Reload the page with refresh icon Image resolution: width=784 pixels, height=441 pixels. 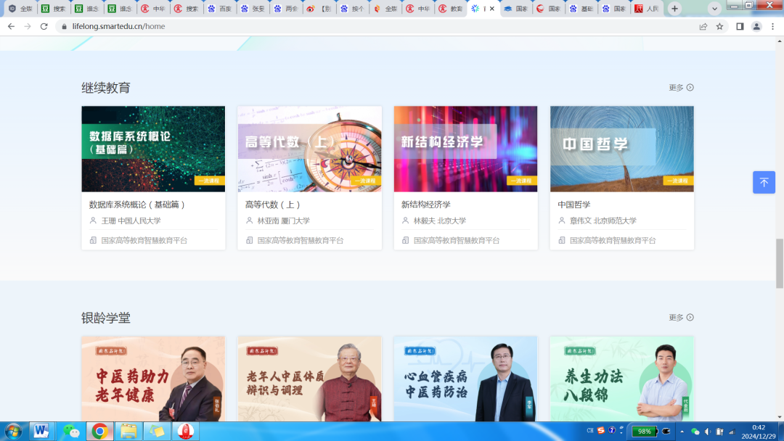[x=44, y=26]
